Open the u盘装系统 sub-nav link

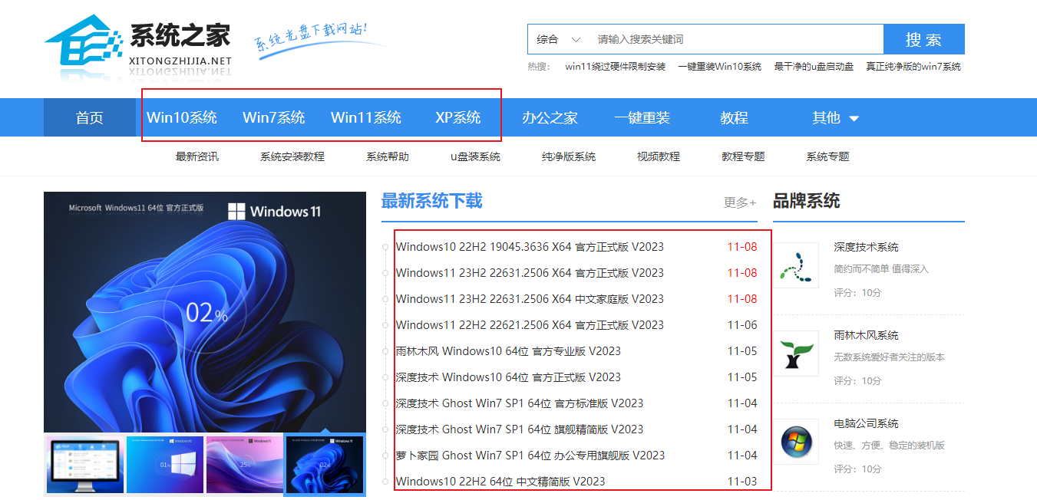click(475, 156)
